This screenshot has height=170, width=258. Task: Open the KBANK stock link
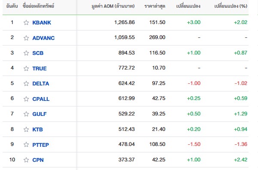click(x=42, y=23)
